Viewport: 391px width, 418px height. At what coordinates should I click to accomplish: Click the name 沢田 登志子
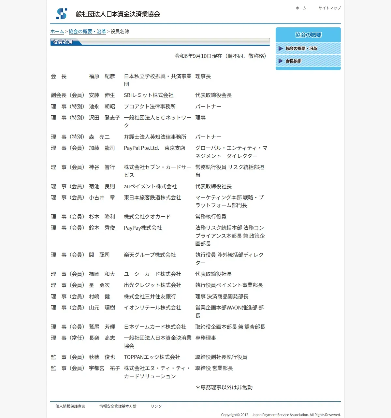coord(105,118)
